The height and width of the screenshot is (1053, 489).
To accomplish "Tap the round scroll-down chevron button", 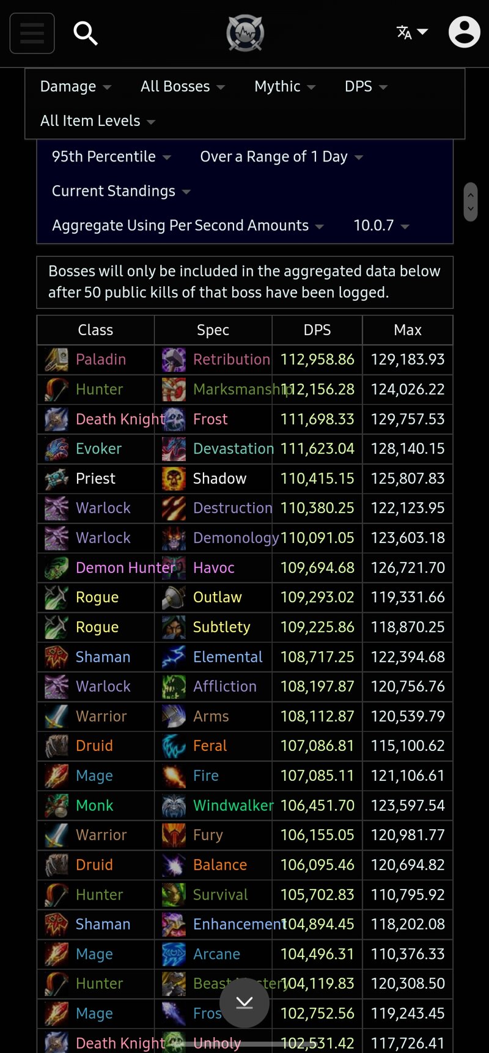I will coord(244,1003).
